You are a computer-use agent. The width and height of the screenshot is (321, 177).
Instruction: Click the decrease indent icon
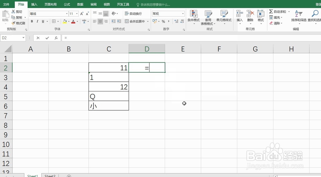pyautogui.click(x=114, y=21)
